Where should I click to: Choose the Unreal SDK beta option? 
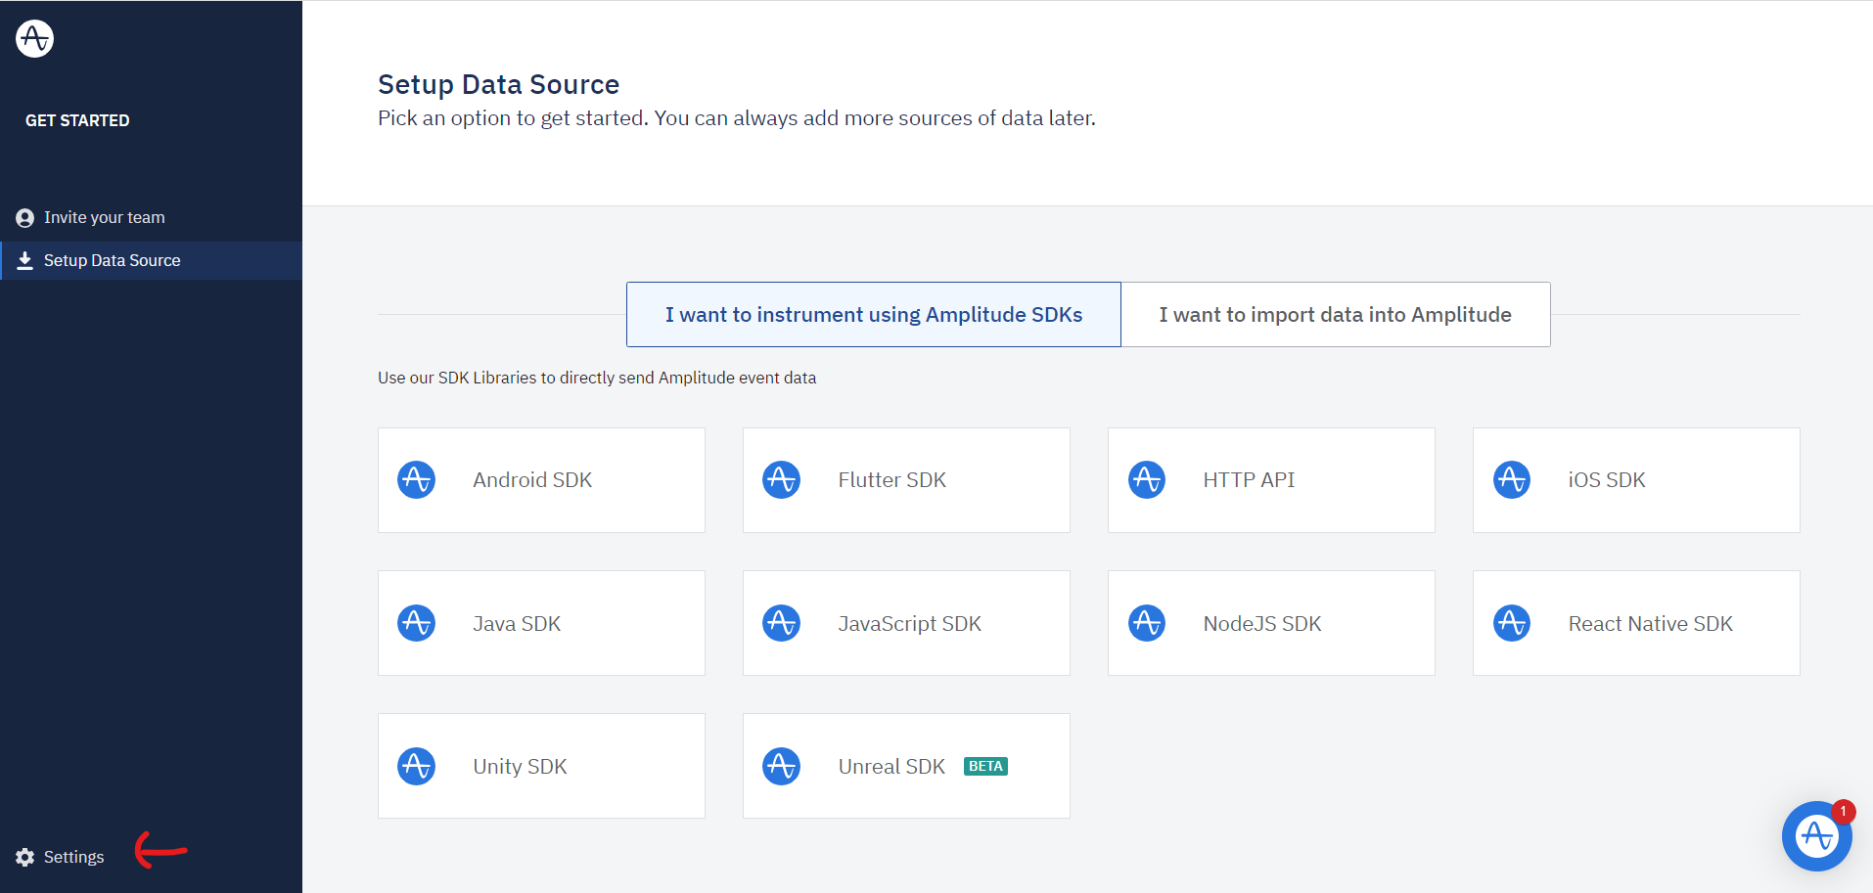(906, 766)
